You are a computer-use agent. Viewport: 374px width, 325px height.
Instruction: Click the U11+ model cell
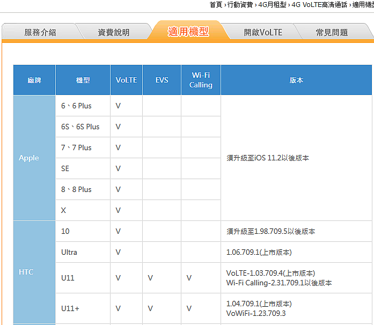point(83,308)
